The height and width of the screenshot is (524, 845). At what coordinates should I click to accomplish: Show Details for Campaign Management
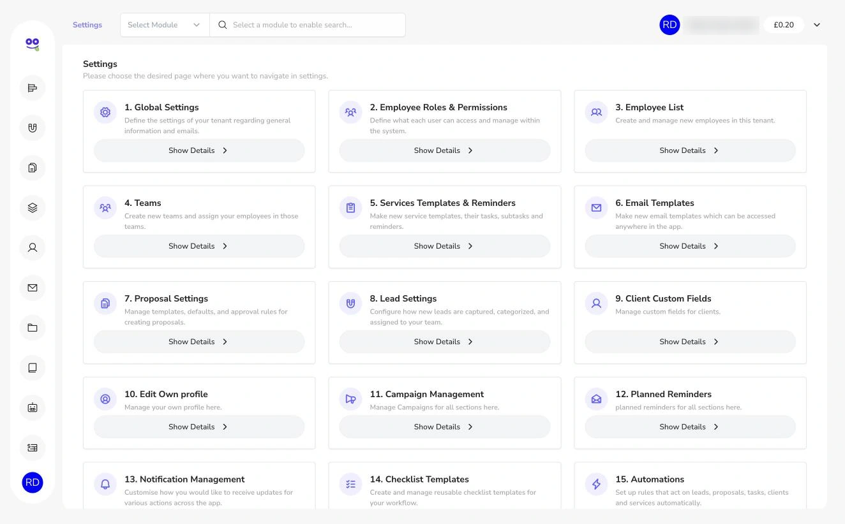444,427
